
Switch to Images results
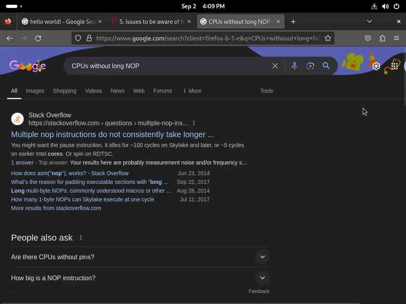coord(35,91)
